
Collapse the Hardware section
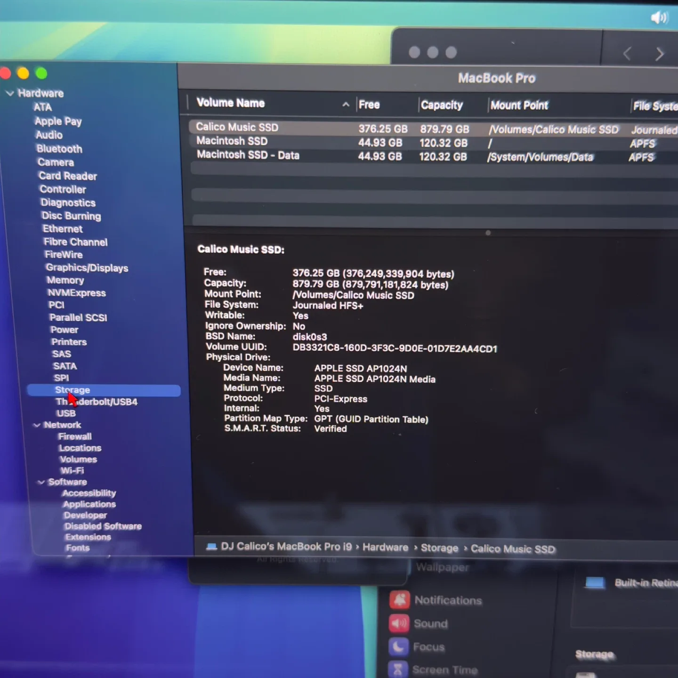[x=10, y=93]
